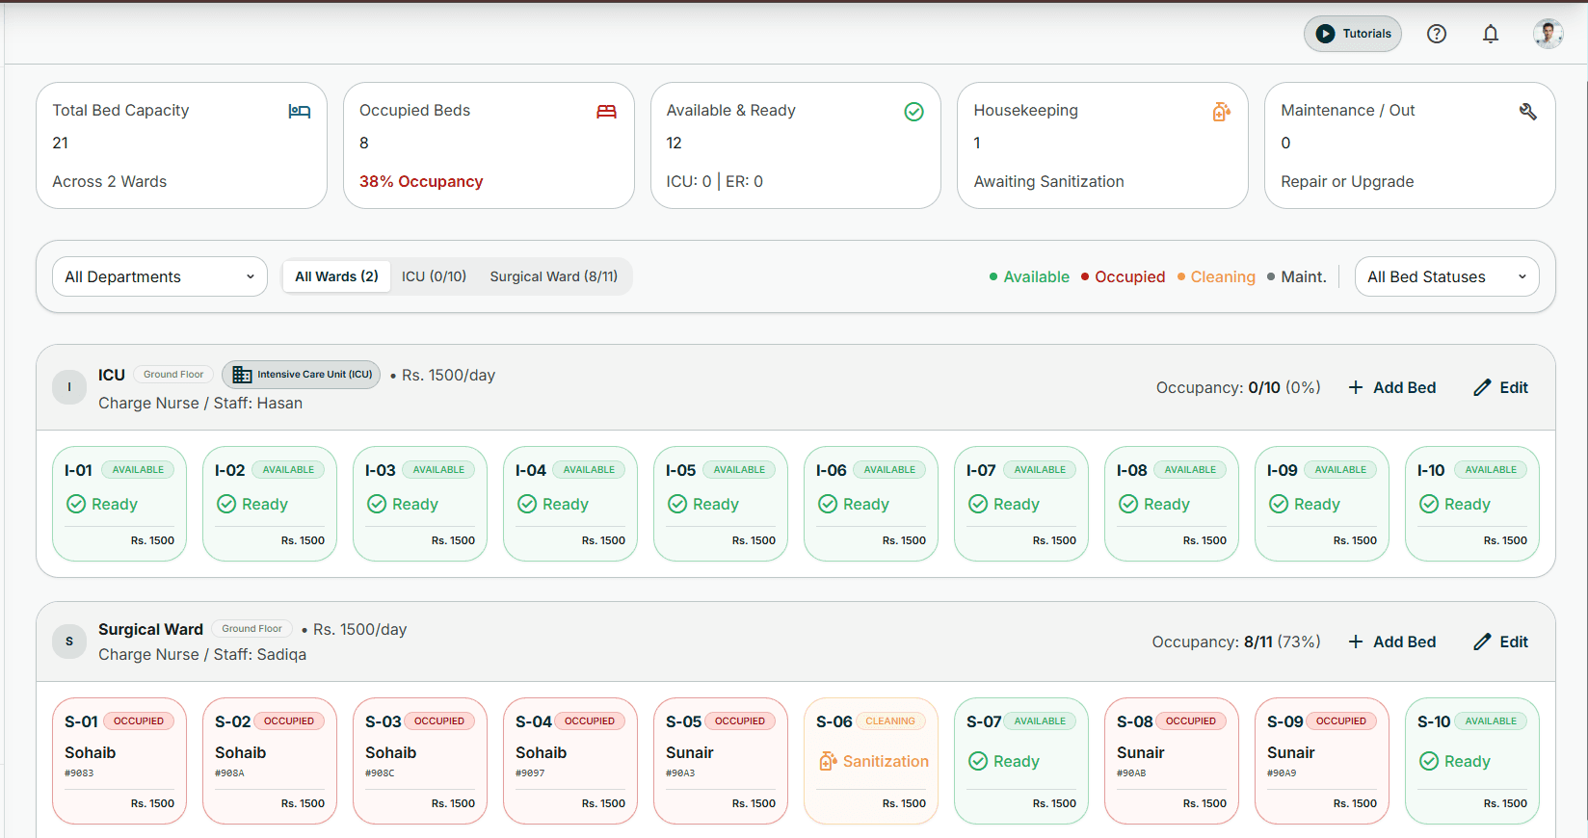The image size is (1588, 838).
Task: Click the Ready check icon on bed I-05
Action: tap(677, 504)
